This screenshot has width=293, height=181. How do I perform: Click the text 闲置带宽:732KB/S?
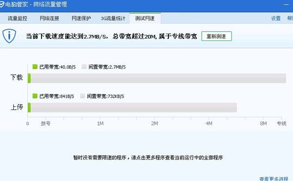tap(105, 96)
